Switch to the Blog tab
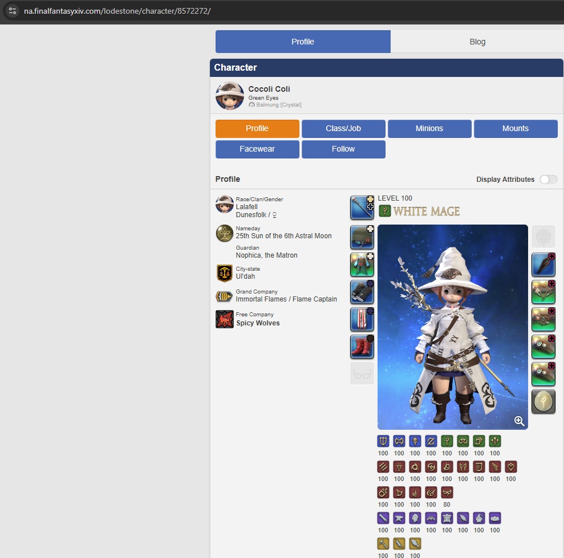 click(x=477, y=42)
